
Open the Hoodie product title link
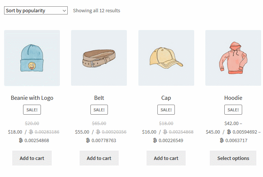(x=233, y=98)
